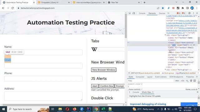Toggle rendering emulations paintbrush icon

pos(191,81)
